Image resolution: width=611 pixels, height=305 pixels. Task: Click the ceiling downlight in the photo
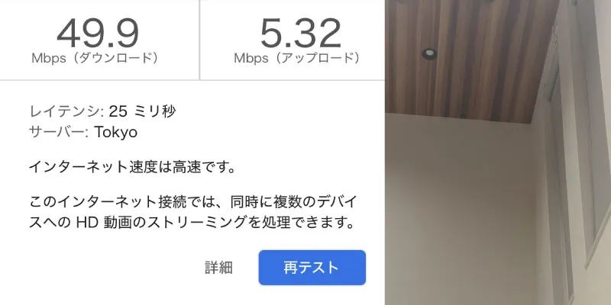click(x=429, y=53)
